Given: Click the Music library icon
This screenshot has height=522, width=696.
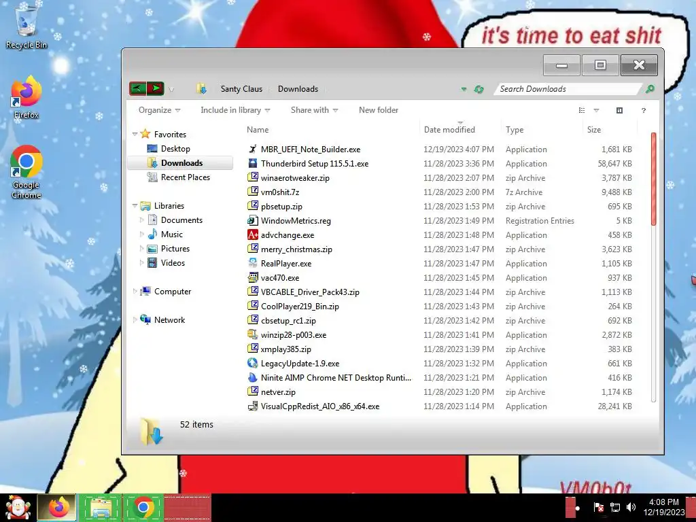Looking at the screenshot, I should [x=152, y=234].
